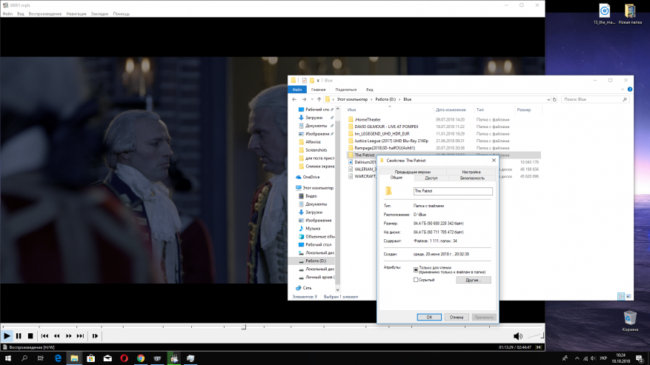
Task: Click 'Работа (D:)' in address breadcrumb
Action: [385, 99]
